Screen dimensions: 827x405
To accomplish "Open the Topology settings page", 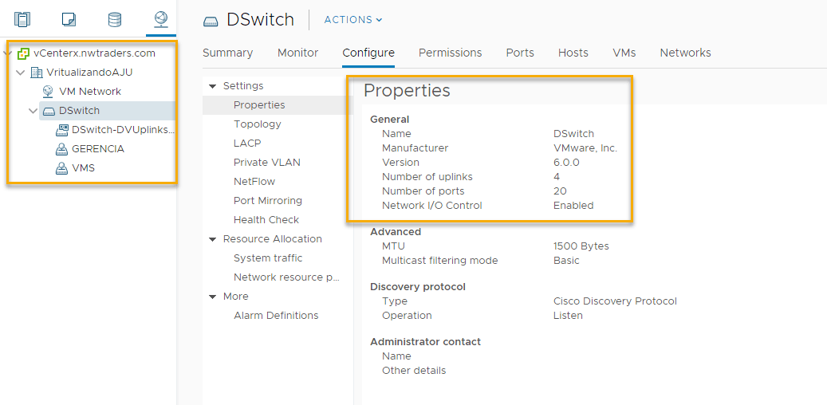I will tap(257, 124).
